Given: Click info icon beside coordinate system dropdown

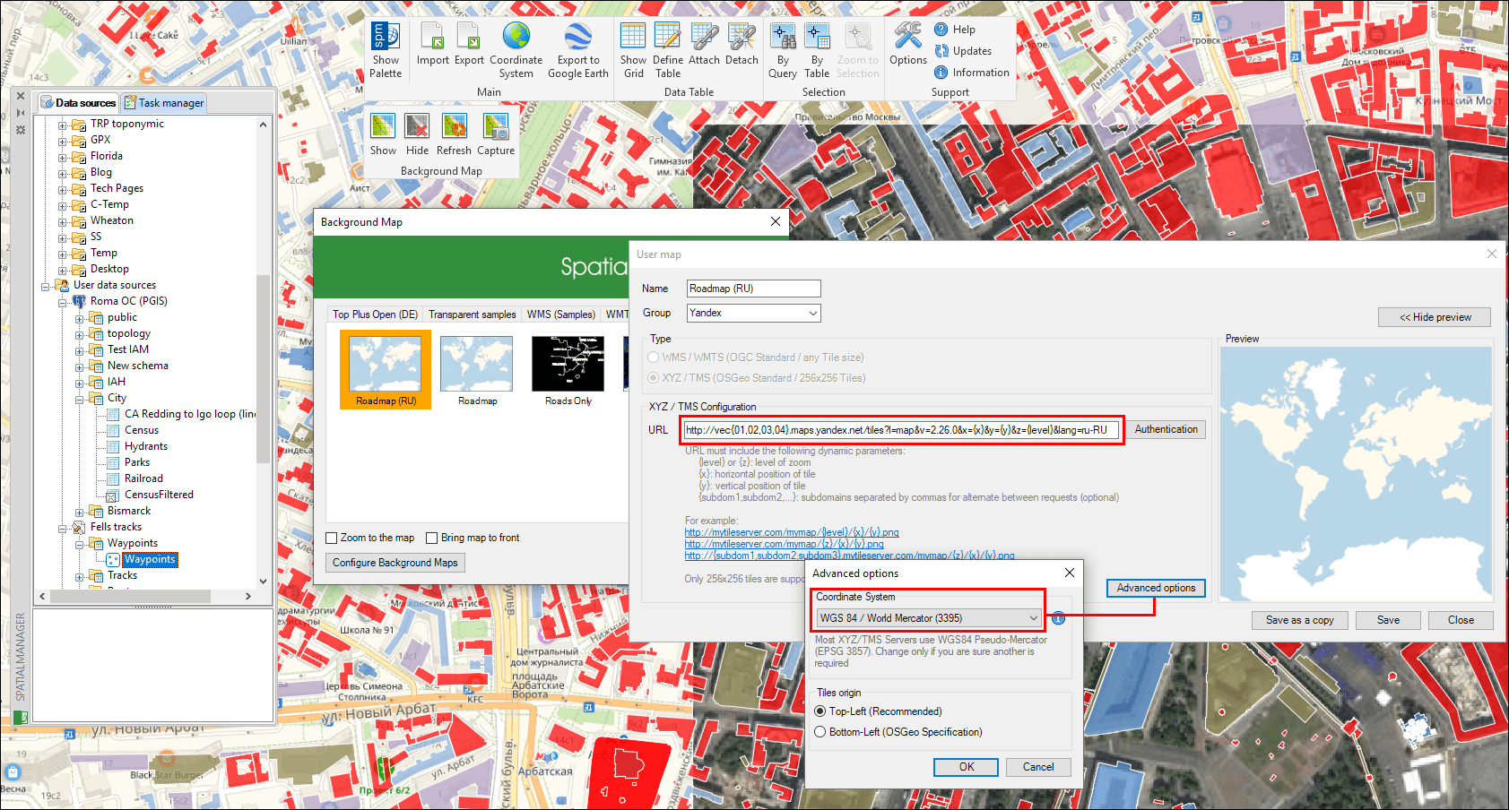Looking at the screenshot, I should click(x=1058, y=618).
